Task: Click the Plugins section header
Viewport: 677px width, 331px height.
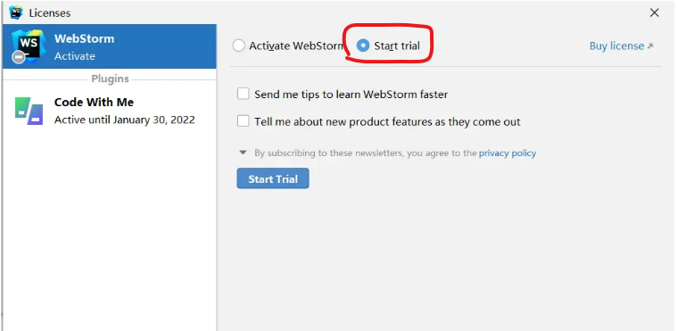Action: point(110,79)
